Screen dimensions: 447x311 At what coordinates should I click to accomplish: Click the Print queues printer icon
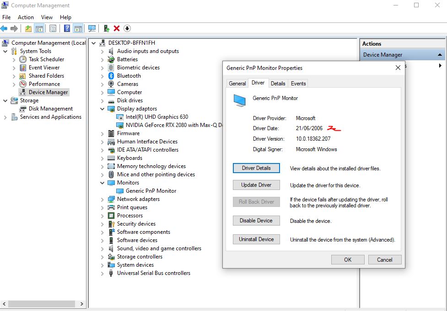click(x=111, y=207)
